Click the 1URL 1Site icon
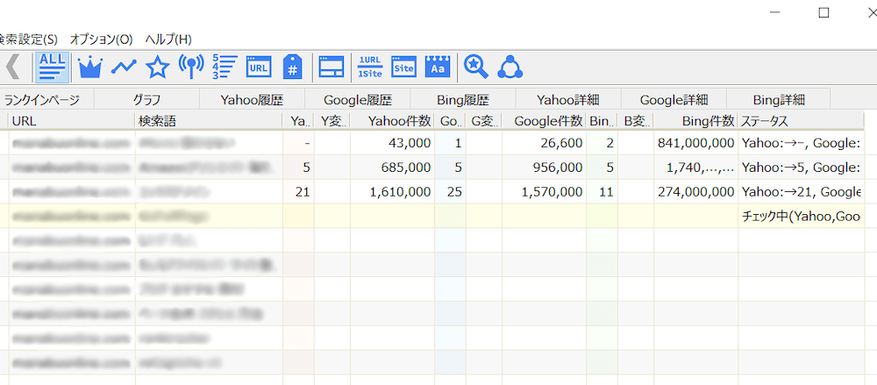The width and height of the screenshot is (877, 385). point(370,68)
